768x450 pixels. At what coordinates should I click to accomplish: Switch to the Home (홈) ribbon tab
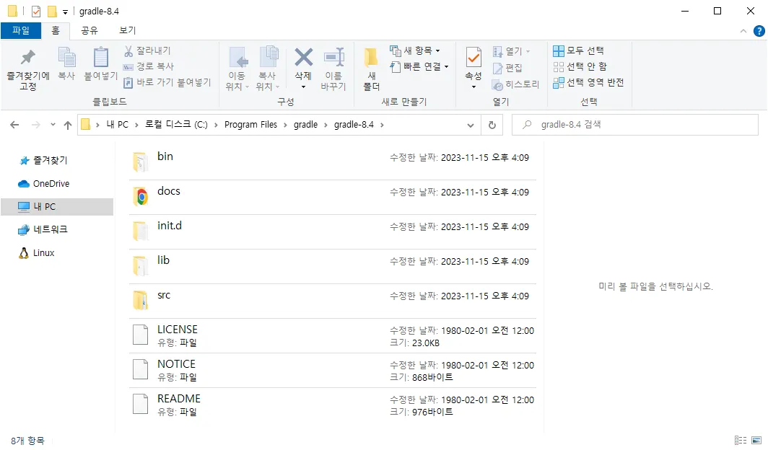[56, 30]
